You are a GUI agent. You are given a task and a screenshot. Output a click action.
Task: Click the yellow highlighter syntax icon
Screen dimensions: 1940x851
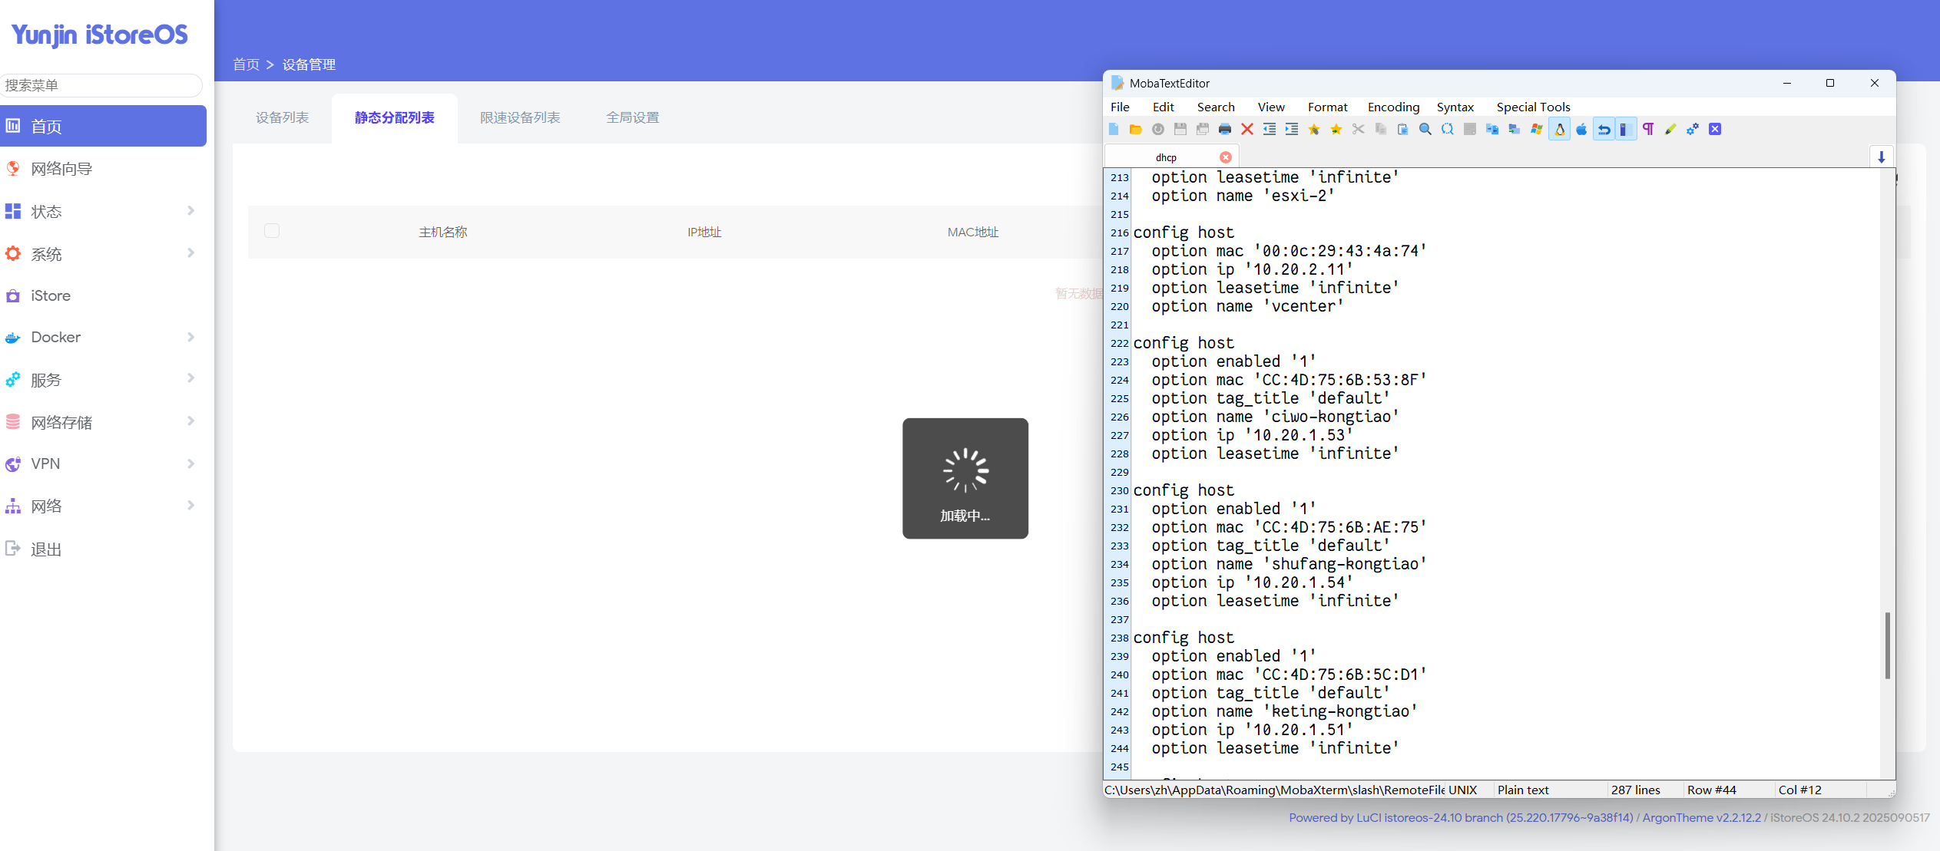pyautogui.click(x=1670, y=129)
